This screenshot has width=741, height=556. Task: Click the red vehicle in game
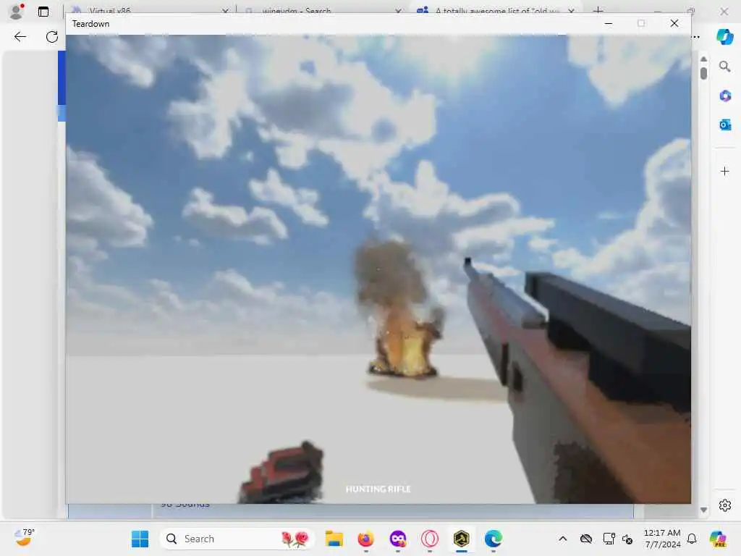(283, 472)
